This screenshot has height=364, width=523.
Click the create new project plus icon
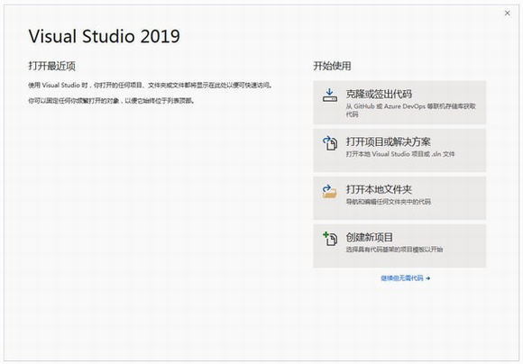tap(330, 239)
